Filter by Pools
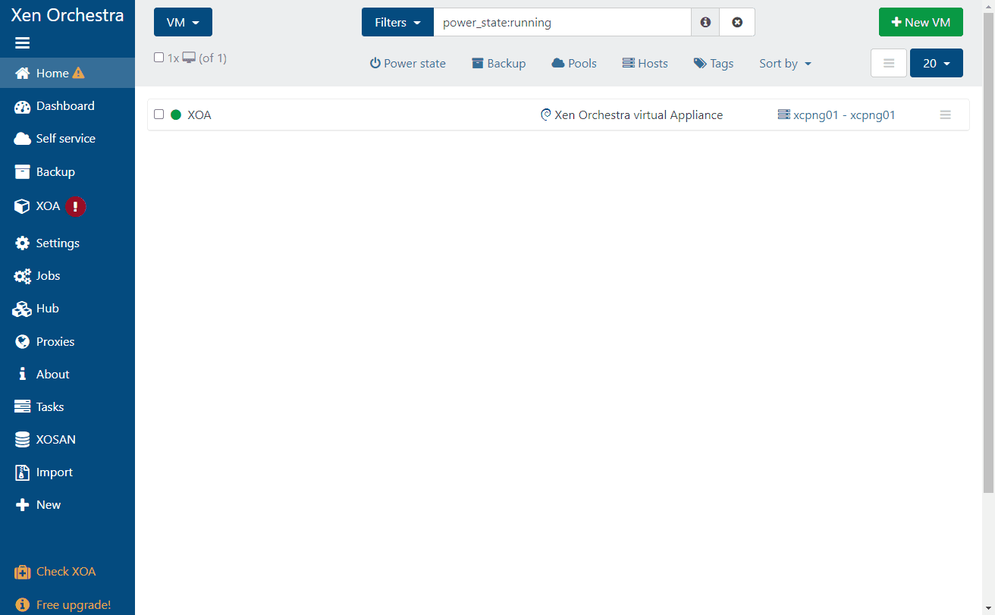The width and height of the screenshot is (995, 615). (x=574, y=64)
